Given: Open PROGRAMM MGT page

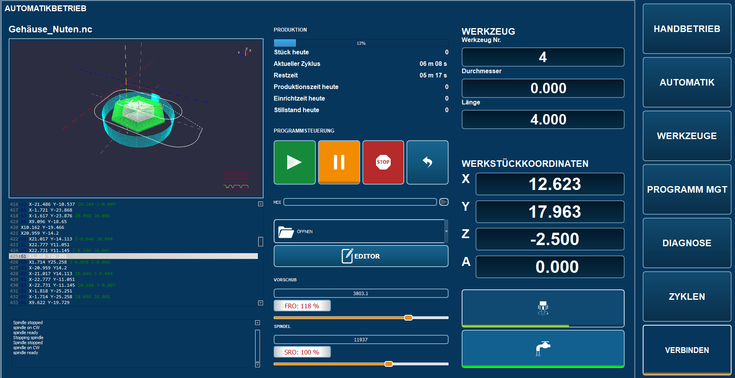Looking at the screenshot, I should pyautogui.click(x=687, y=190).
